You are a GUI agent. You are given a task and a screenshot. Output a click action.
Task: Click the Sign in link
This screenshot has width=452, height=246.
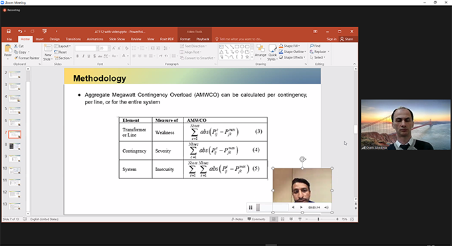332,39
